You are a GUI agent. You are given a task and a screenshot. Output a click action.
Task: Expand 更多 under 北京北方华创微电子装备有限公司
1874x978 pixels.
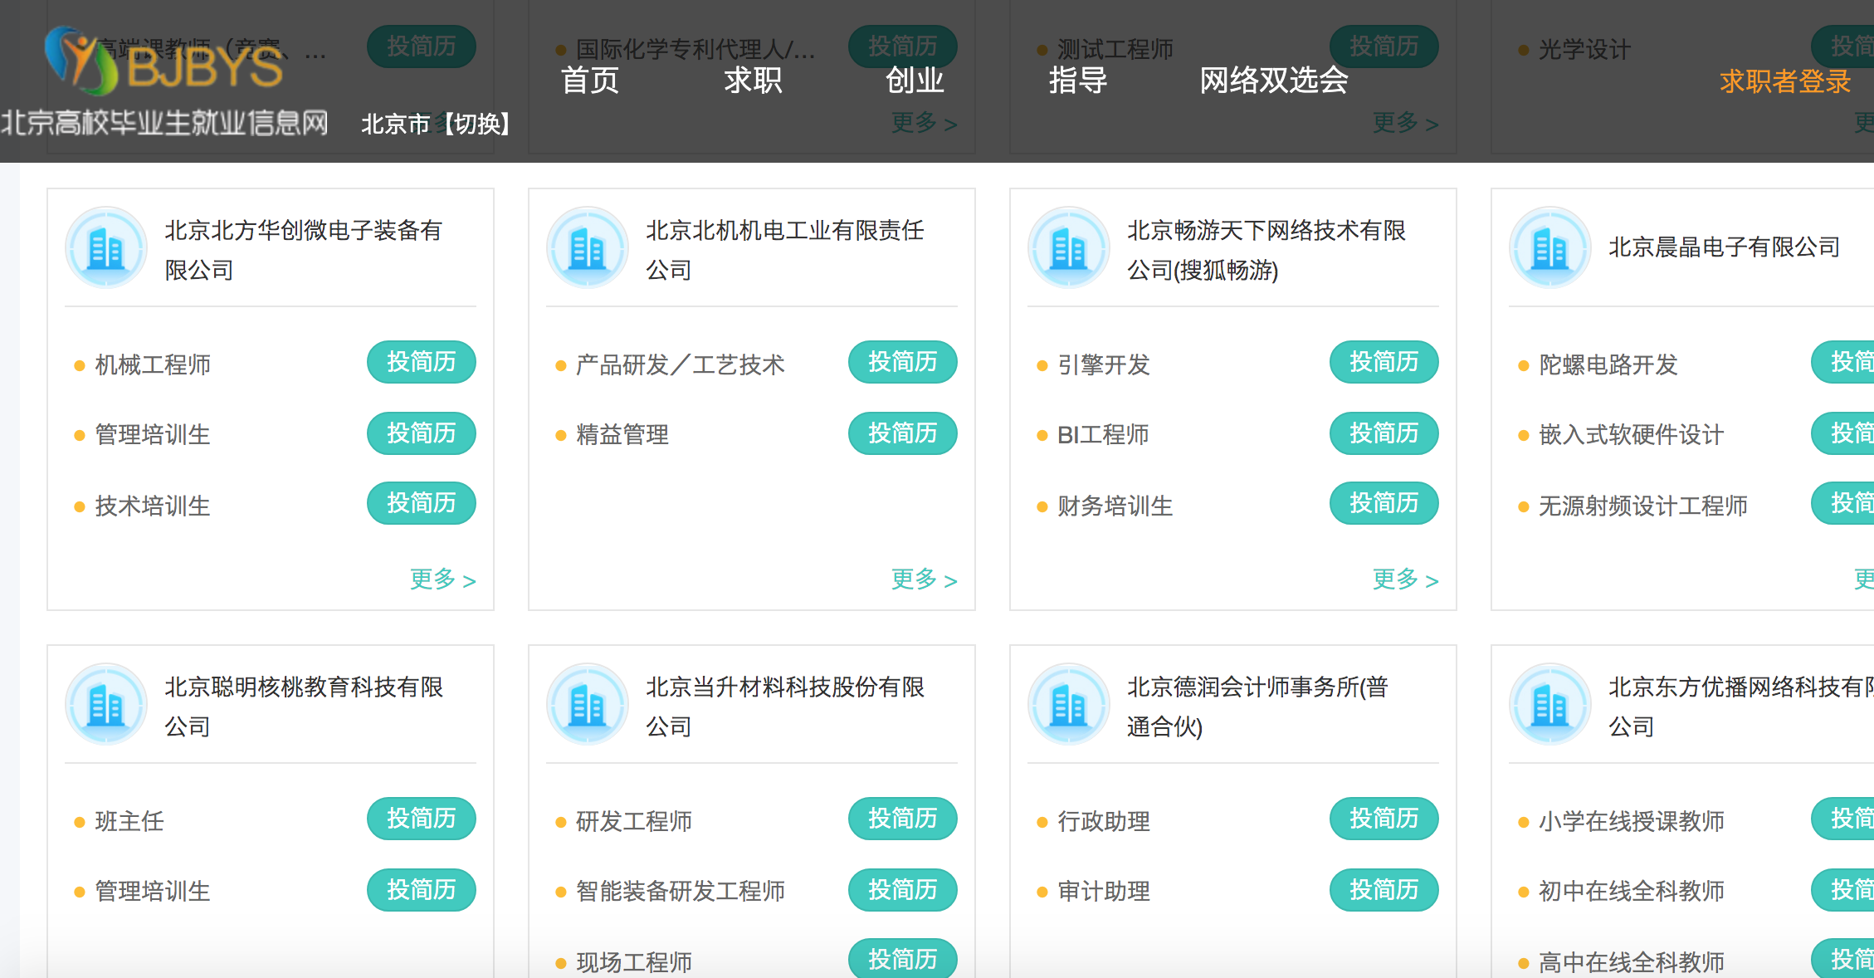click(x=442, y=579)
